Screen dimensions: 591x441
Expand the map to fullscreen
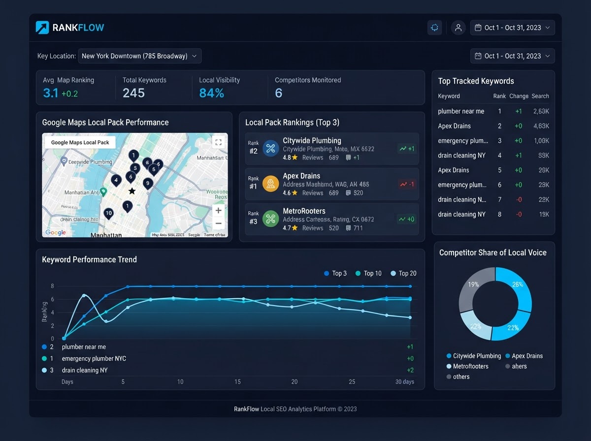(219, 142)
